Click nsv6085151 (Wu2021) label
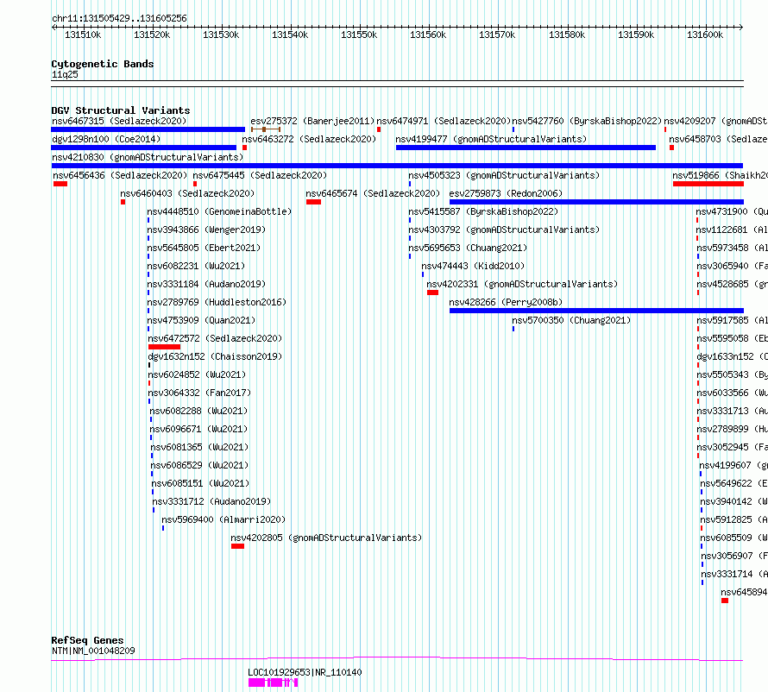 pos(200,483)
